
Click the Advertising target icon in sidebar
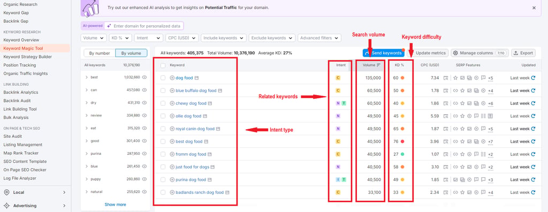(x=6, y=206)
